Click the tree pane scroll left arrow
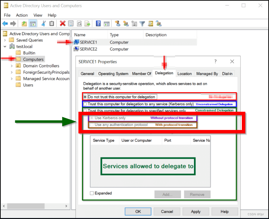The width and height of the screenshot is (269, 219). [x=4, y=206]
